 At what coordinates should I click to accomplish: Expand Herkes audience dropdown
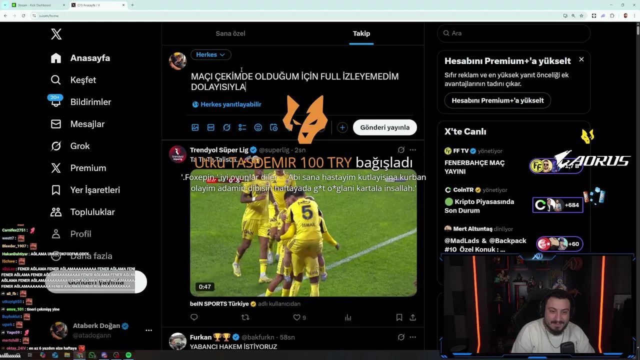(x=210, y=54)
